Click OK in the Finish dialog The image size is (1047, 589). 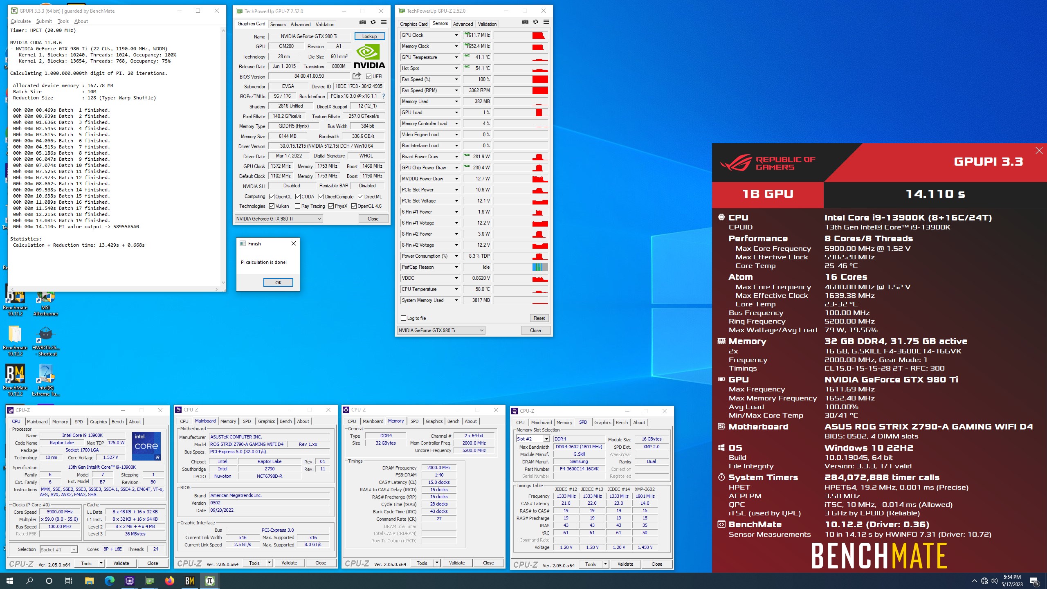tap(278, 283)
